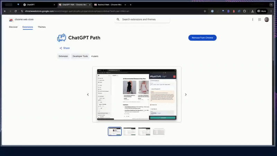Bookmark this page with the star icon

205,11
